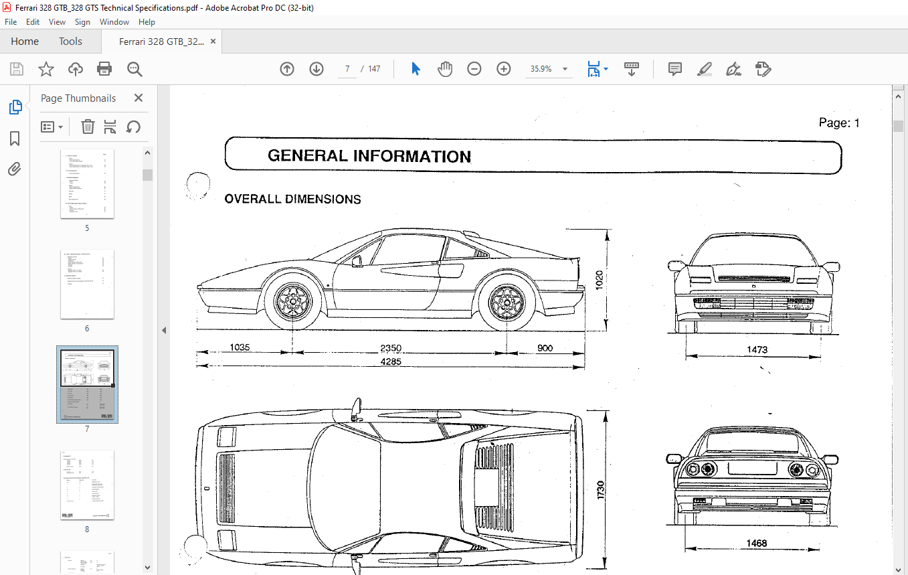Click the 4285 length dimension
The image size is (908, 575).
[391, 362]
